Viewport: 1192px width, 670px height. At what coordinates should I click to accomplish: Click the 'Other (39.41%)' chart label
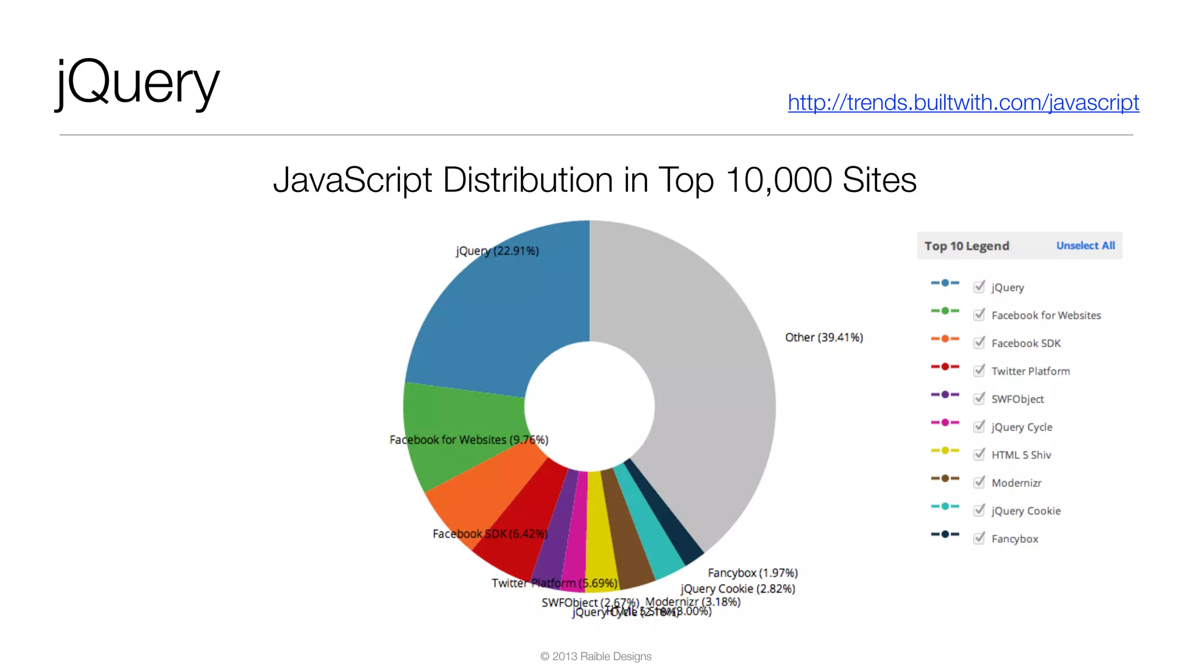coord(824,337)
